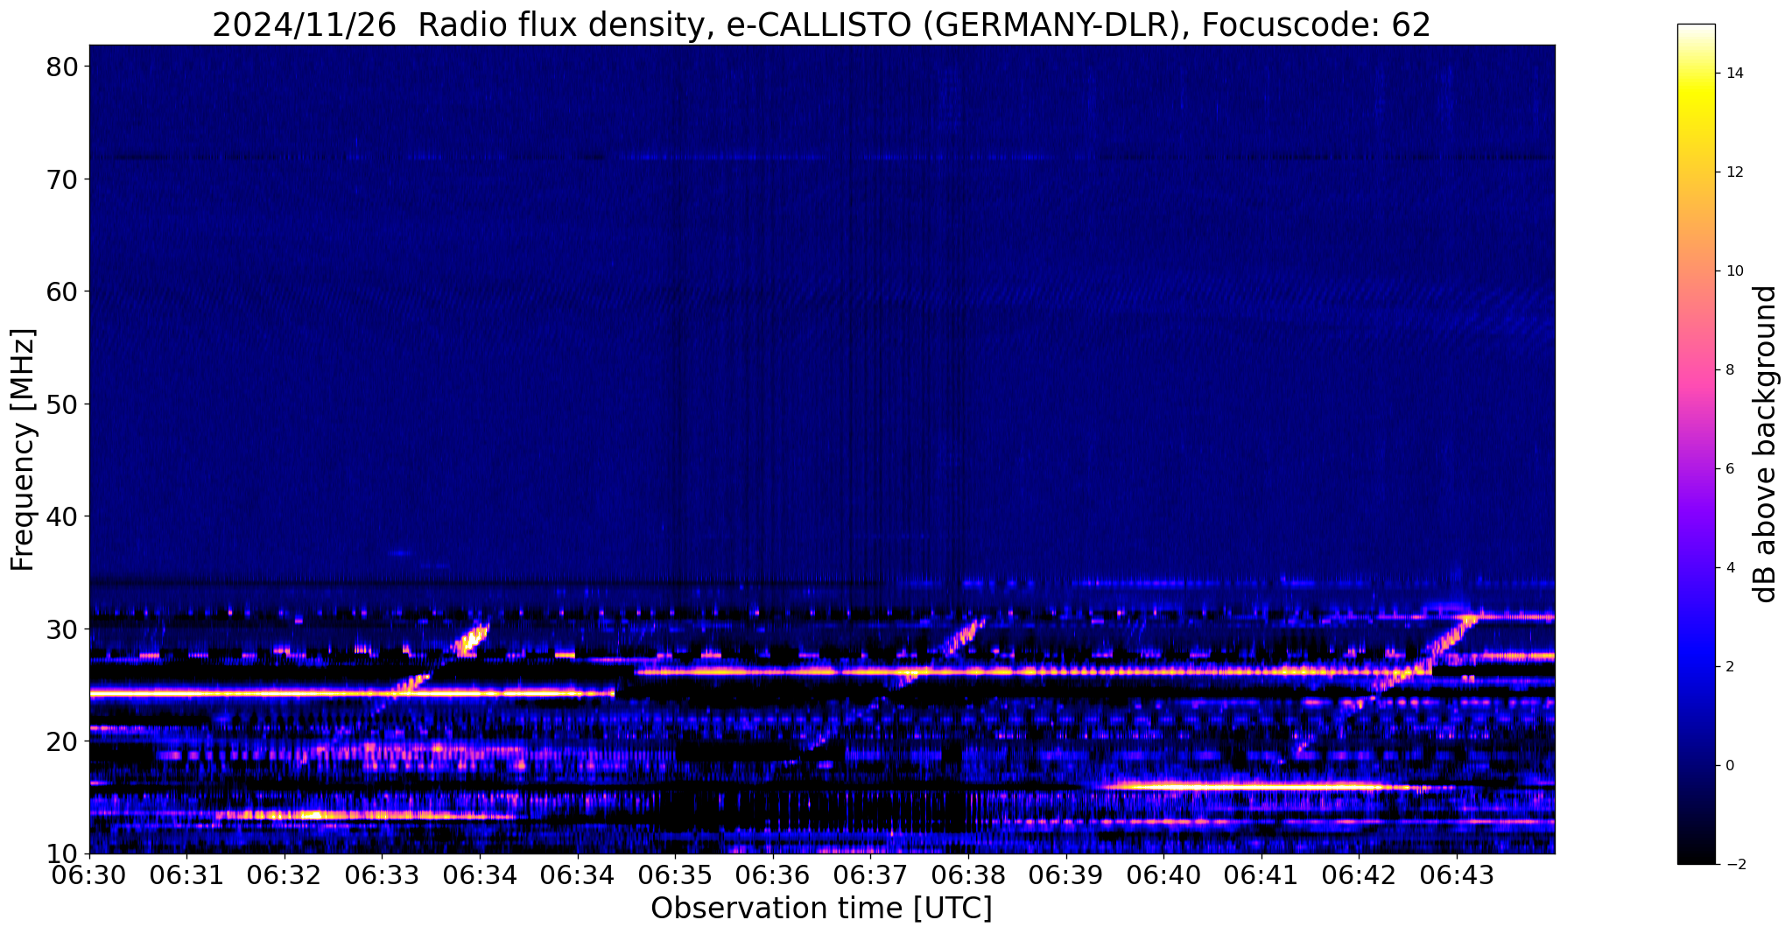Click the 'Observation time [UTC]' x-axis label
Screen dimensions: 1792x934
click(821, 909)
